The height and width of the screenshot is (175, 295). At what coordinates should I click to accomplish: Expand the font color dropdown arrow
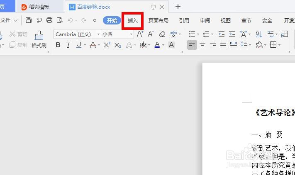pyautogui.click(x=163, y=45)
